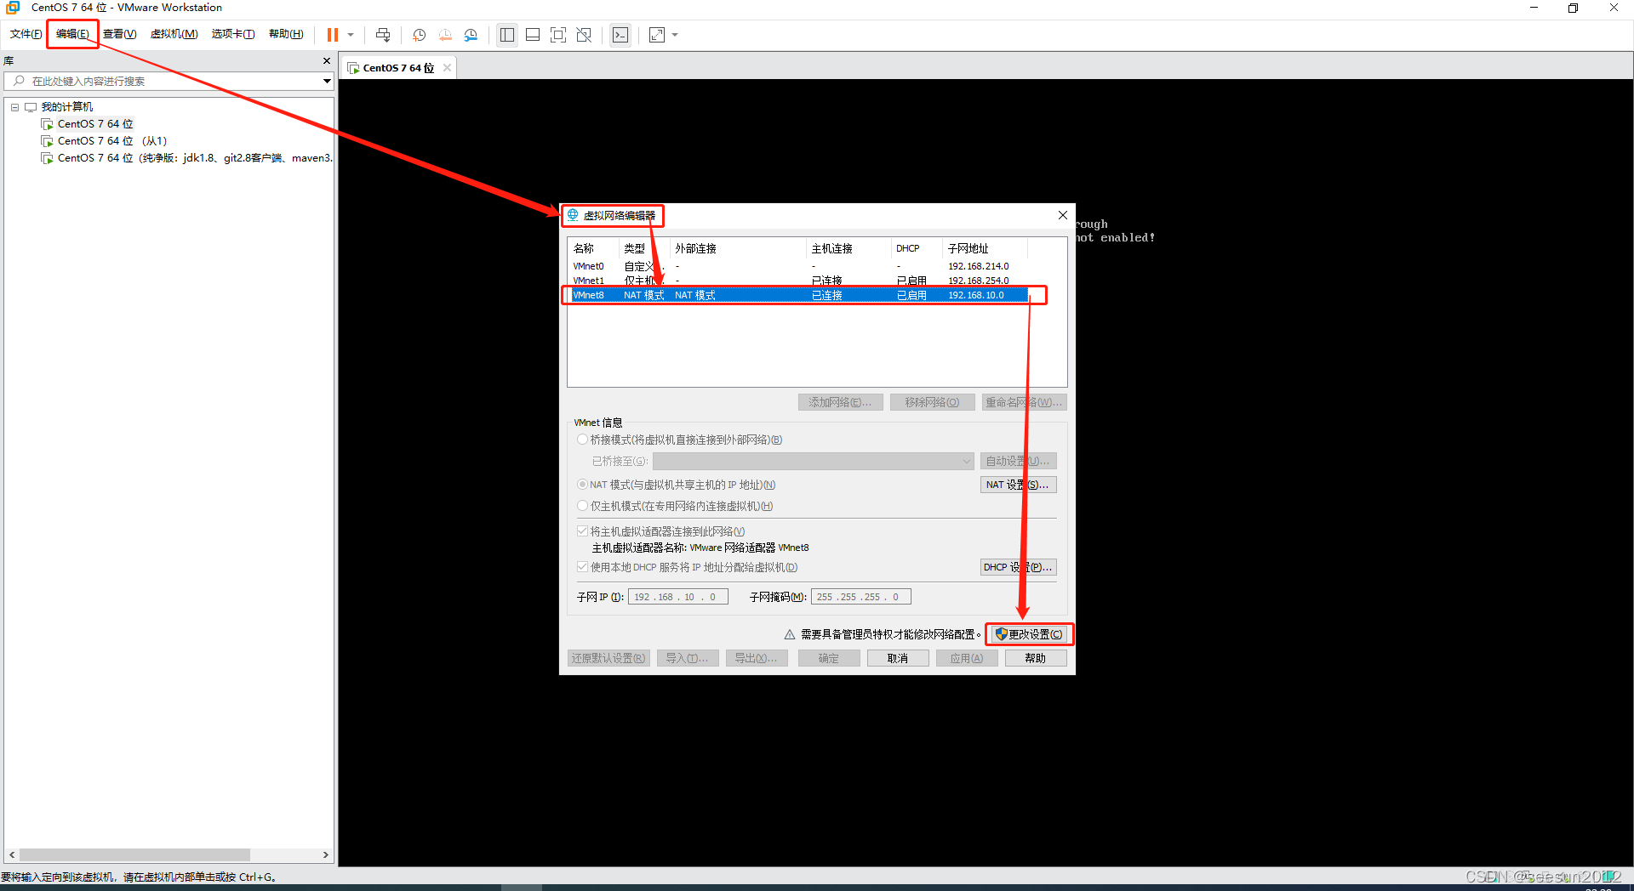Viewport: 1634px width, 891px height.
Task: Open the 已桥接至 dropdown
Action: point(813,461)
